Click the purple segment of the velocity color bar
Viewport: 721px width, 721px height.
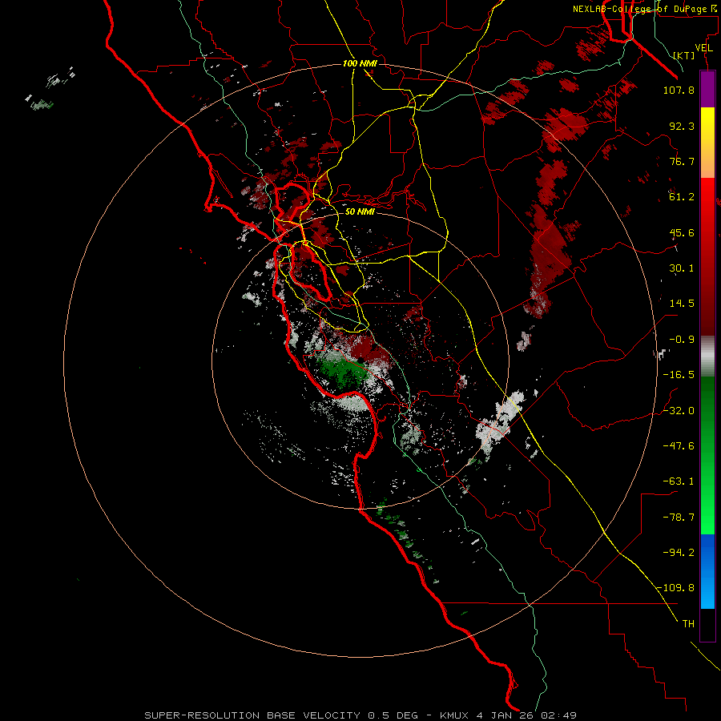(707, 89)
